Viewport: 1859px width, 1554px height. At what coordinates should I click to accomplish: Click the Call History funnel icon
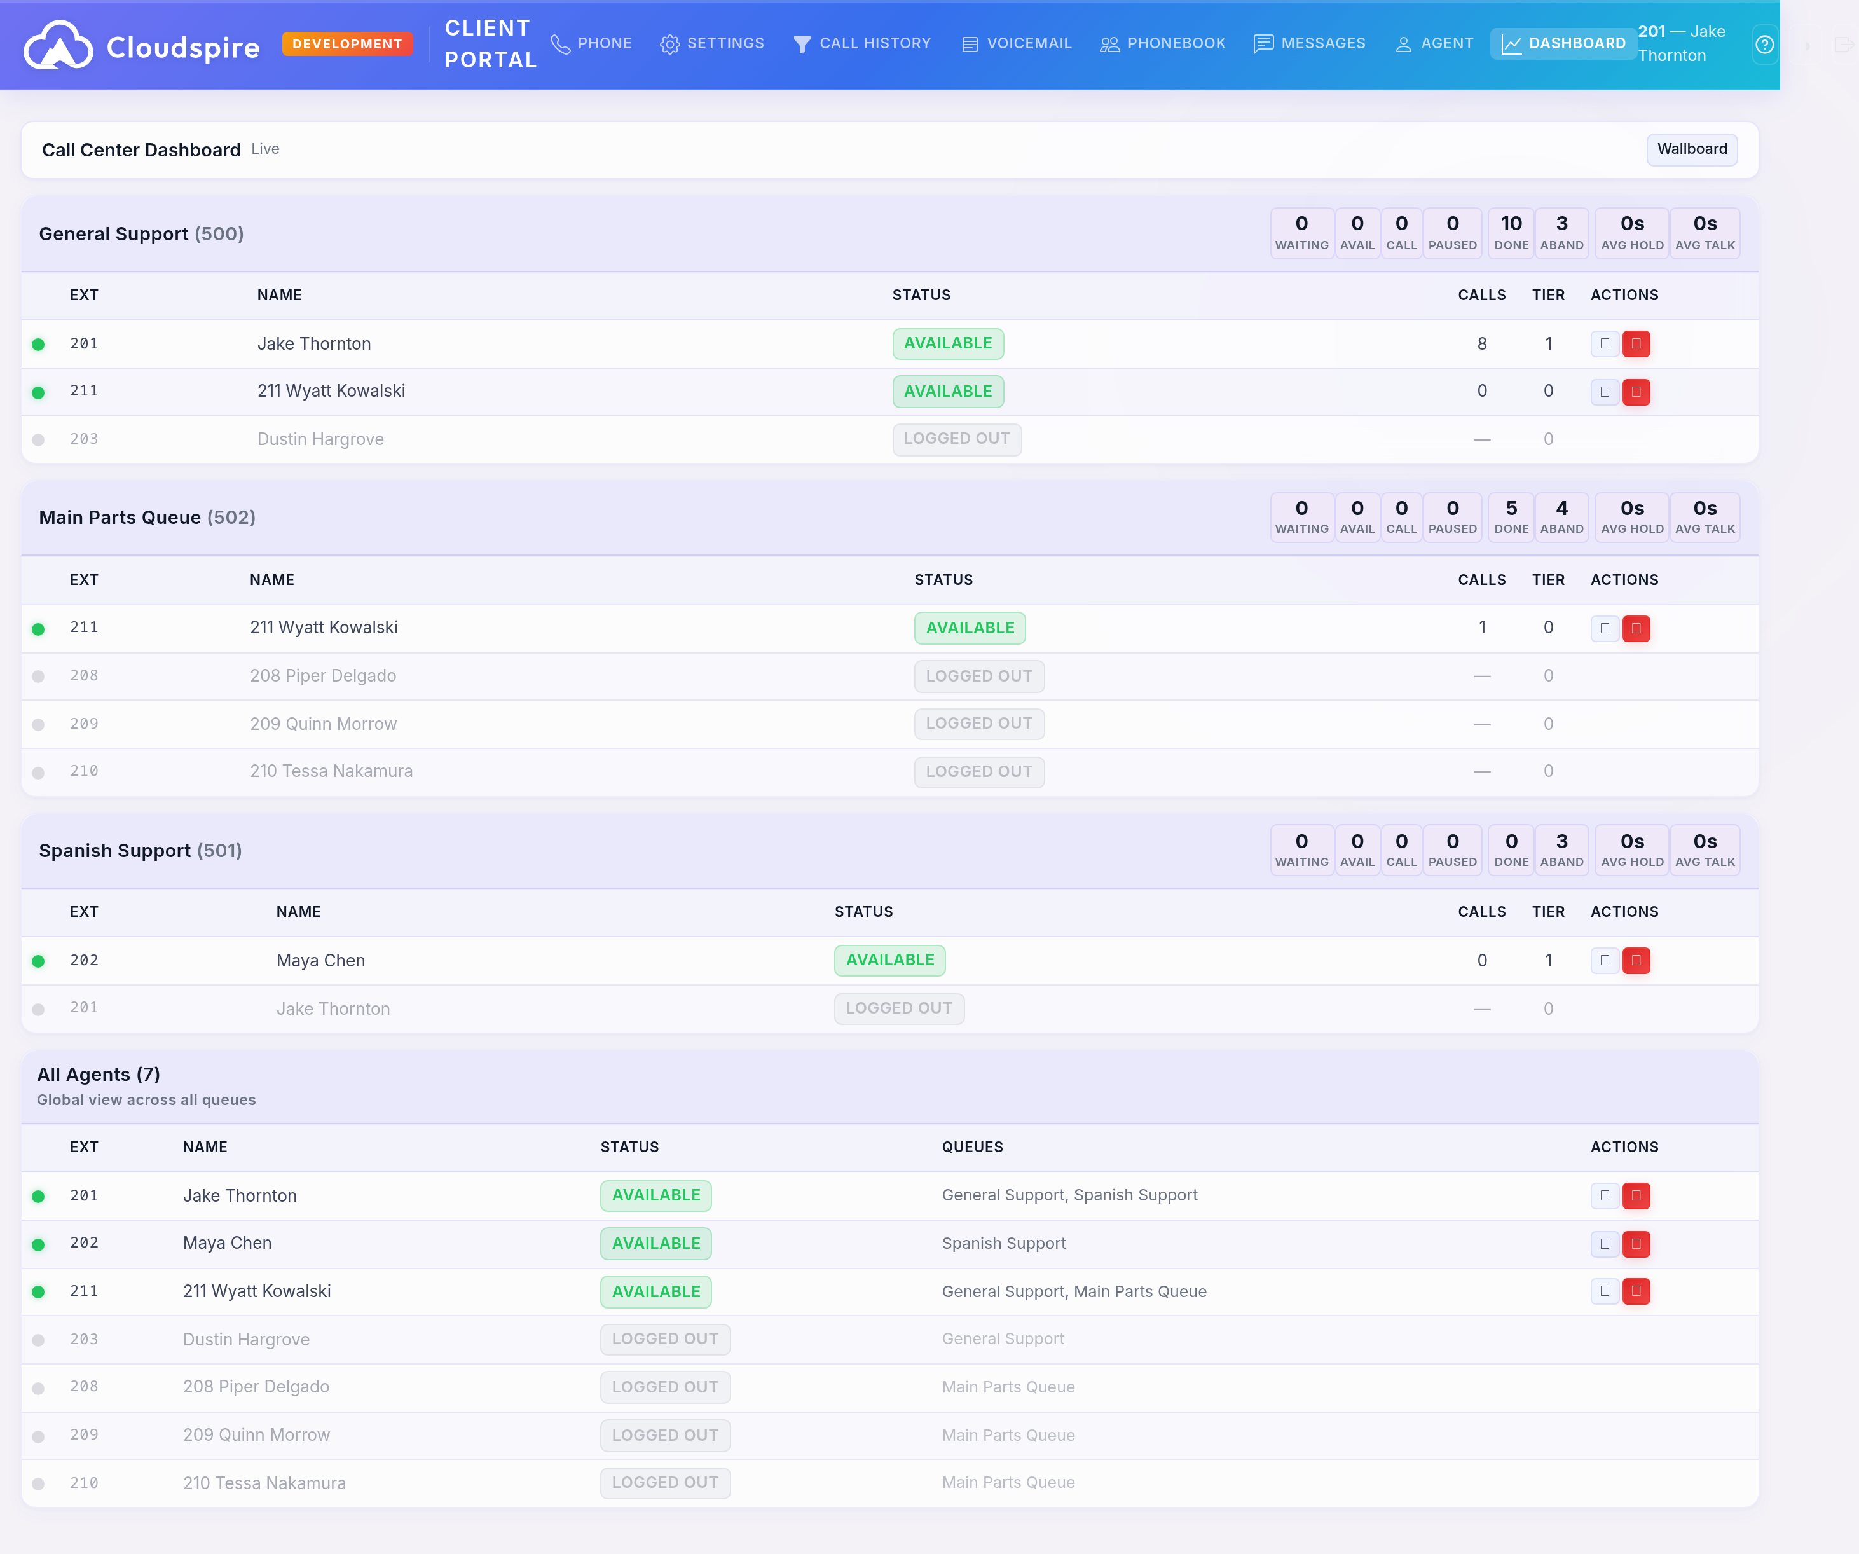tap(801, 43)
